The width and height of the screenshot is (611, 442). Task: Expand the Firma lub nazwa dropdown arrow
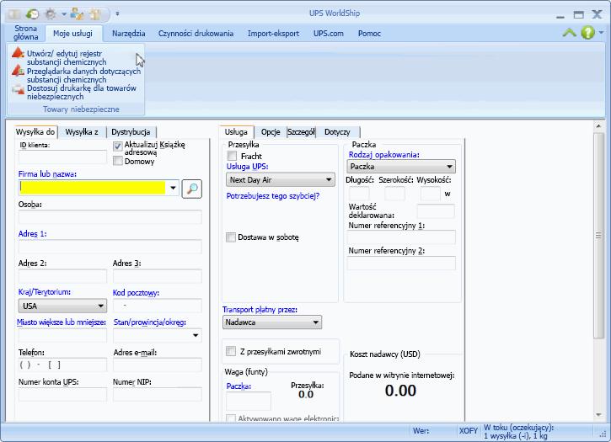coord(173,188)
